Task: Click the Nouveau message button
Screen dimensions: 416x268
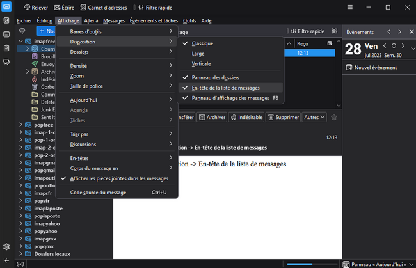Action: (46, 31)
